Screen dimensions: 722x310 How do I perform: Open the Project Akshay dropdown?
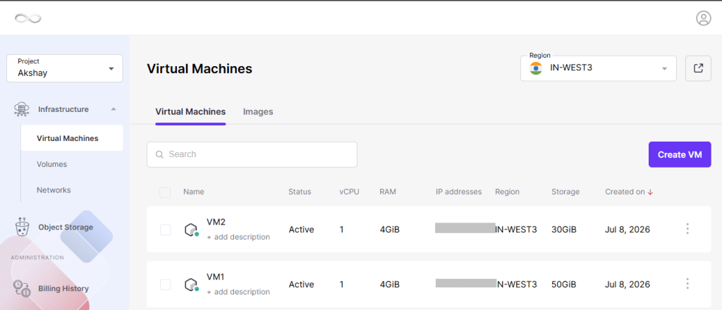[x=64, y=68]
